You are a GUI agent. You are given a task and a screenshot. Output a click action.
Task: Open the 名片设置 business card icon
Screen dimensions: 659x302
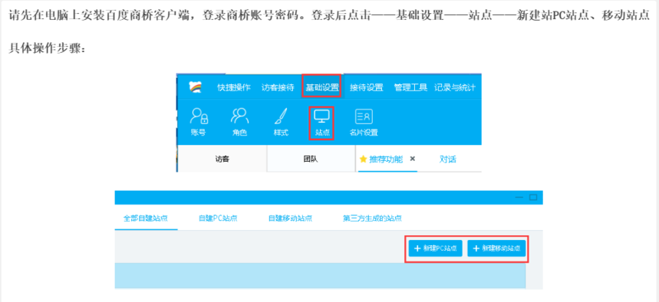pyautogui.click(x=364, y=117)
